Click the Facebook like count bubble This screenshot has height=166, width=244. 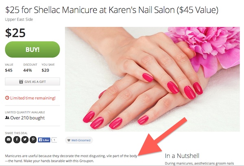54,140
